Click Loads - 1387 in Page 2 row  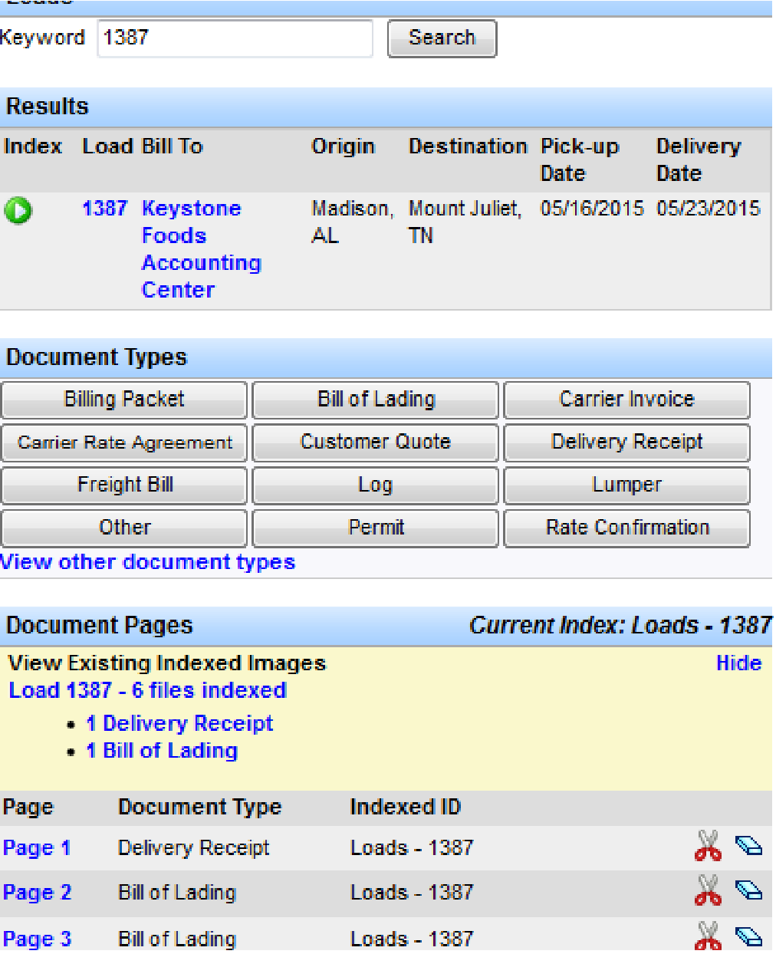point(412,893)
